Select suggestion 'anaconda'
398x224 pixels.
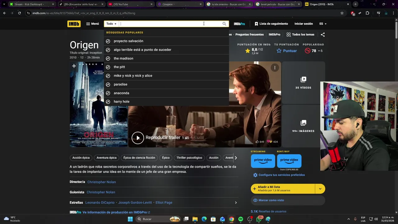[x=166, y=93]
